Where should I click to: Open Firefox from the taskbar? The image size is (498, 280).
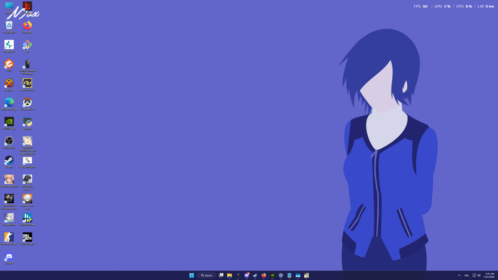click(x=263, y=275)
